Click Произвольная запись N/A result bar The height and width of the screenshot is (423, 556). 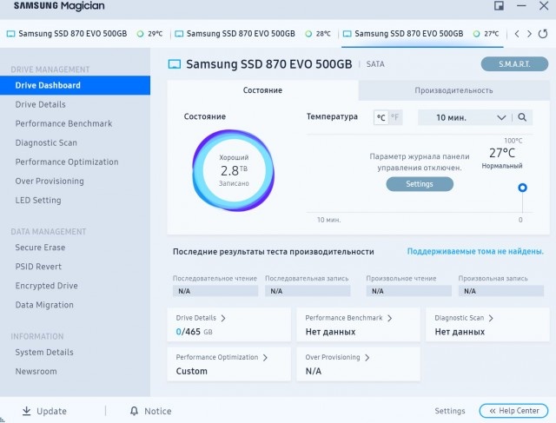501,291
